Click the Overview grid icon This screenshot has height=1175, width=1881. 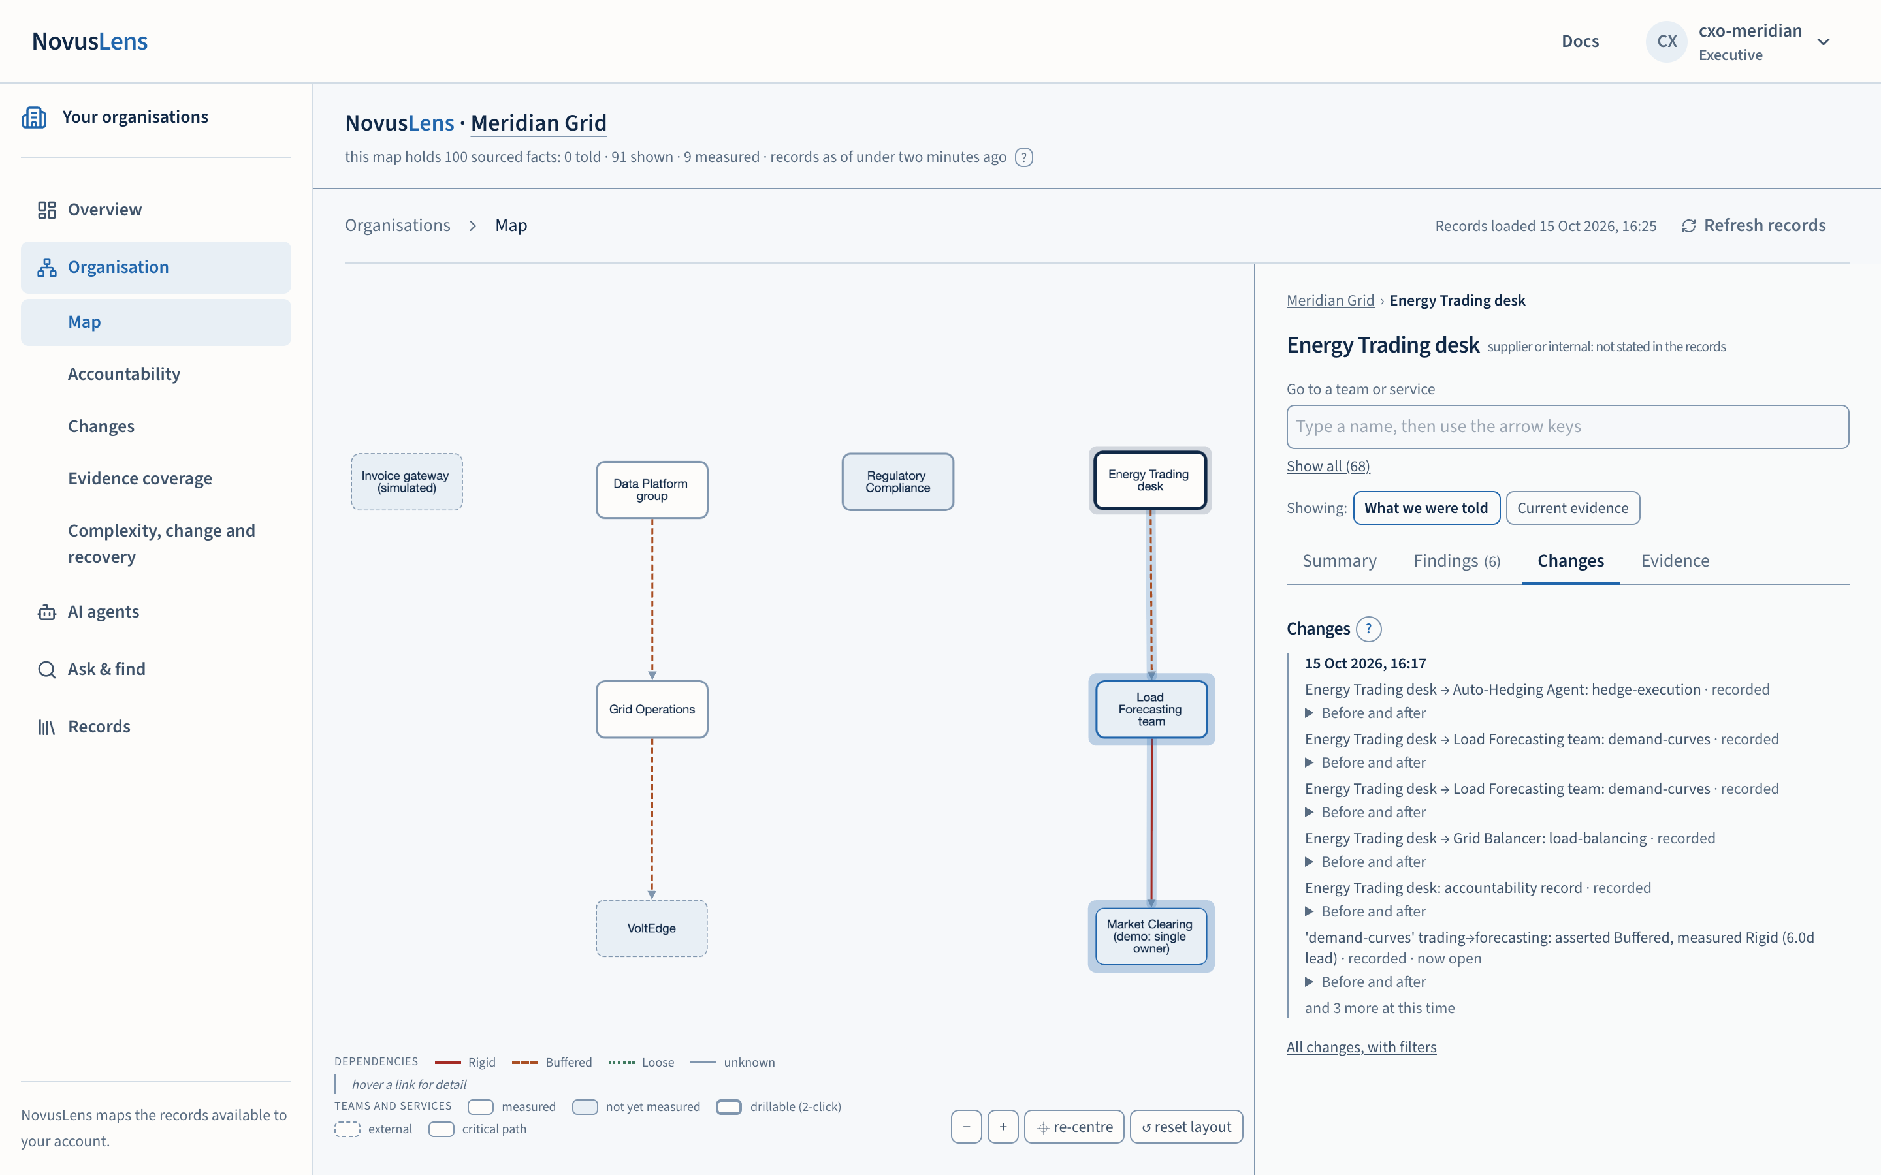[46, 210]
